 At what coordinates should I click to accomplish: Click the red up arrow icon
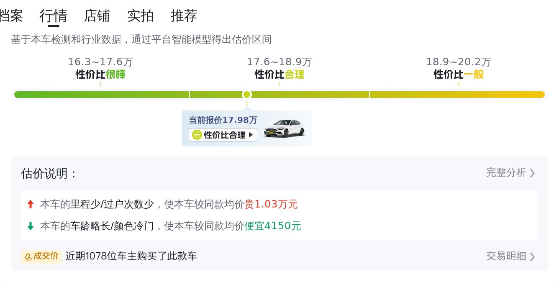tap(30, 204)
